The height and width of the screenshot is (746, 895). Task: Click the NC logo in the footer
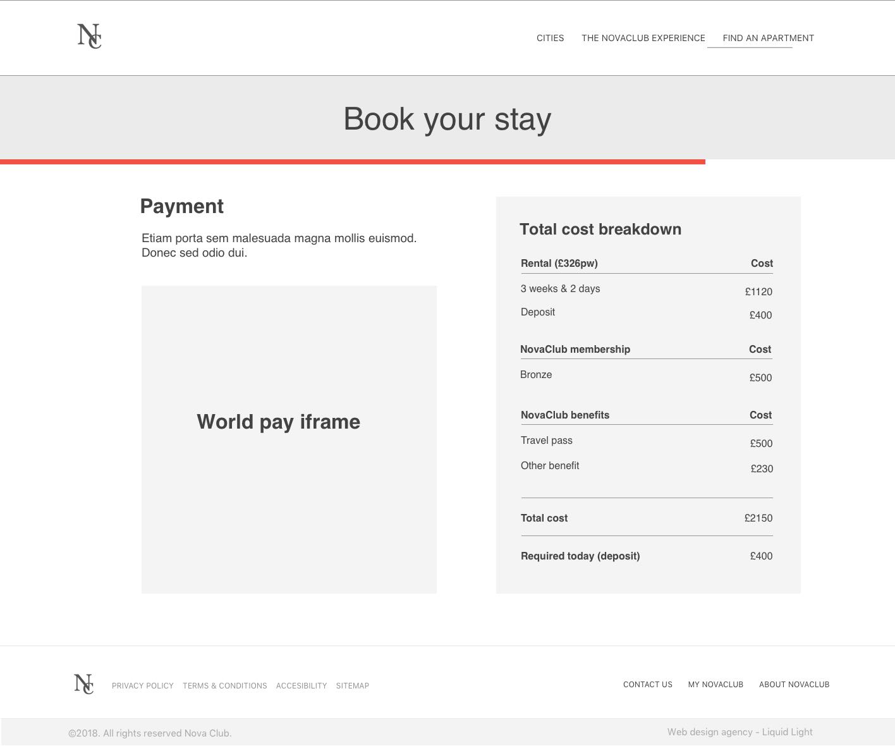pyautogui.click(x=83, y=684)
